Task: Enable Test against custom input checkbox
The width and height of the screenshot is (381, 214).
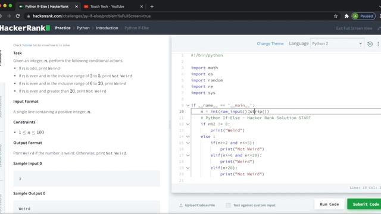Action: 228,205
